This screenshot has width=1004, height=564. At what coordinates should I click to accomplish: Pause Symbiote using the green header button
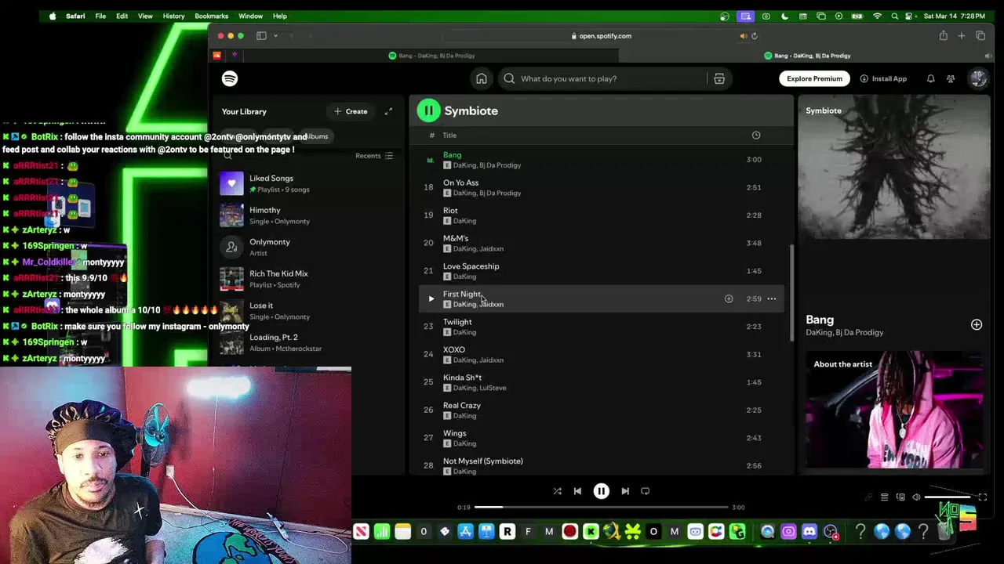point(428,110)
